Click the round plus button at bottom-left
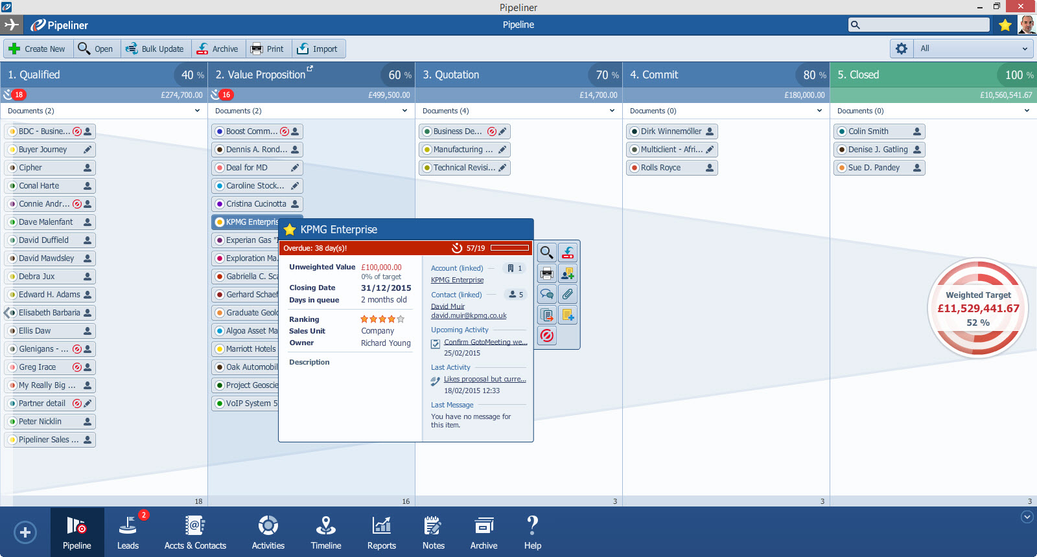This screenshot has width=1037, height=557. point(25,532)
